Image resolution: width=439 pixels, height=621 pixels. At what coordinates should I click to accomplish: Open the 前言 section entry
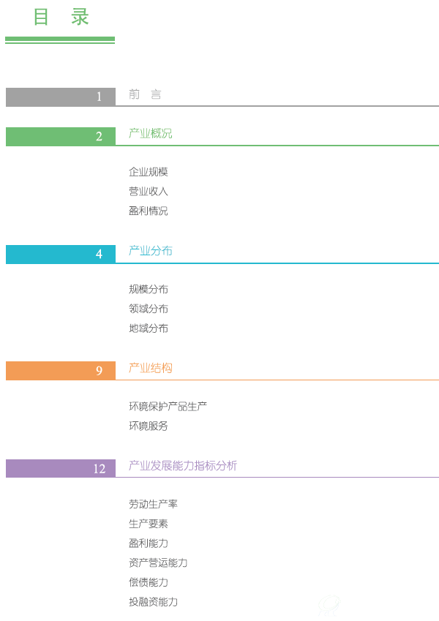pos(145,94)
